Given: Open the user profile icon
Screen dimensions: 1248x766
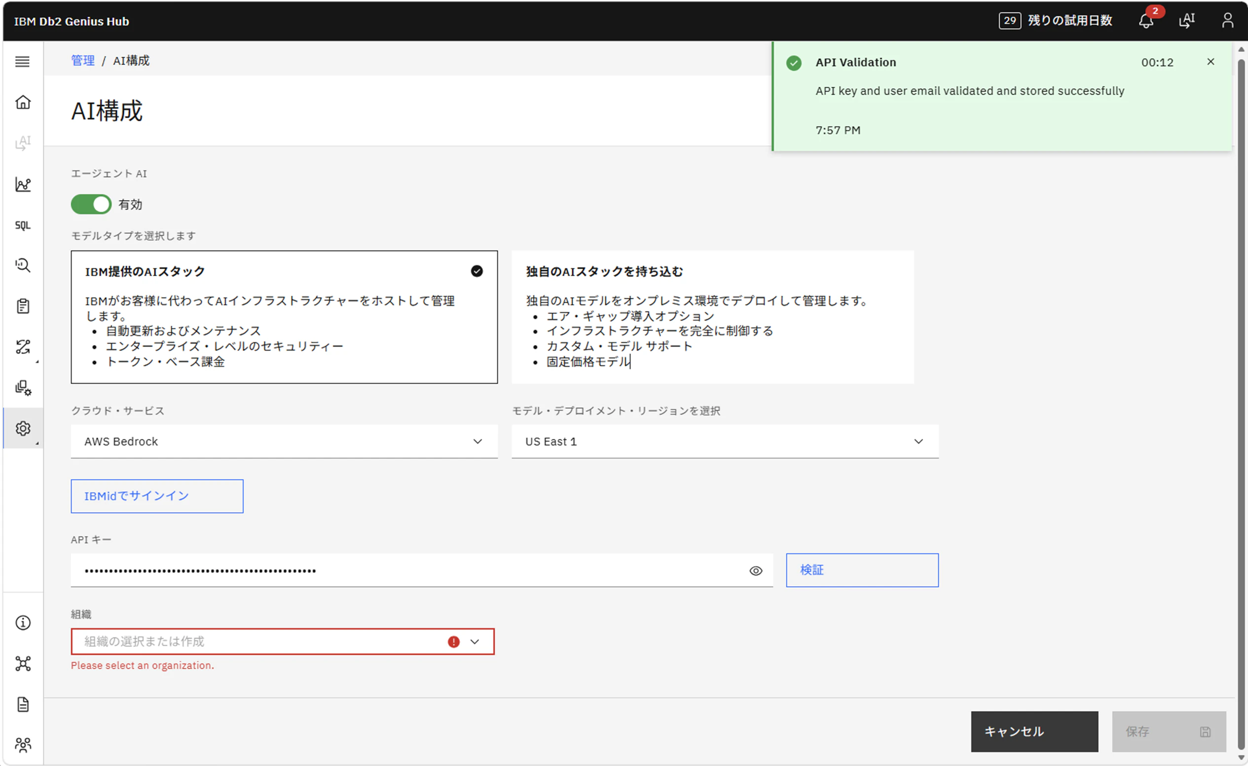Looking at the screenshot, I should pos(1227,20).
